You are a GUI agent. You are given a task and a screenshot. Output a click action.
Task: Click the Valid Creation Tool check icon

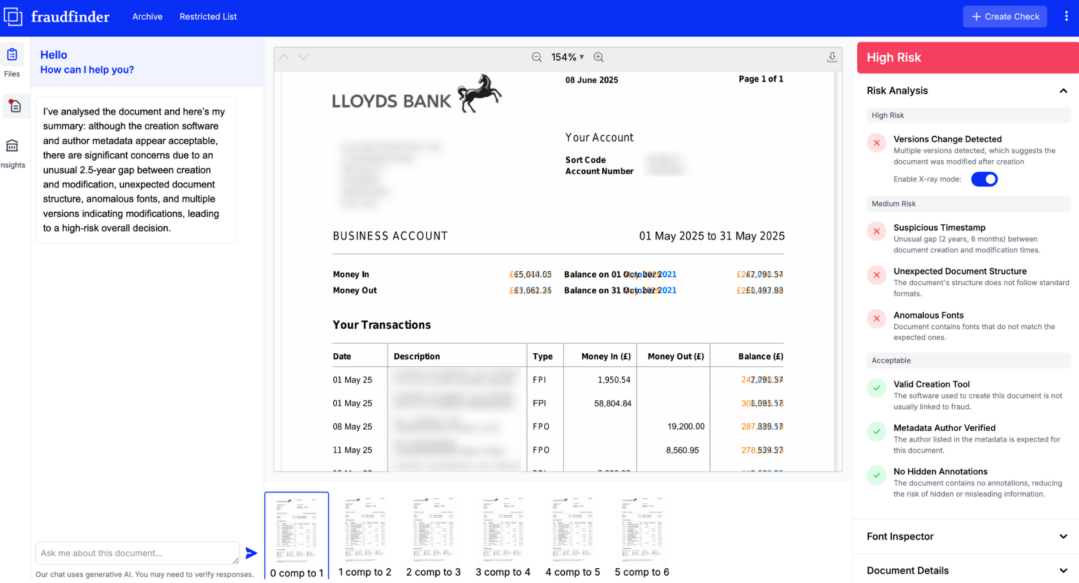pyautogui.click(x=876, y=388)
